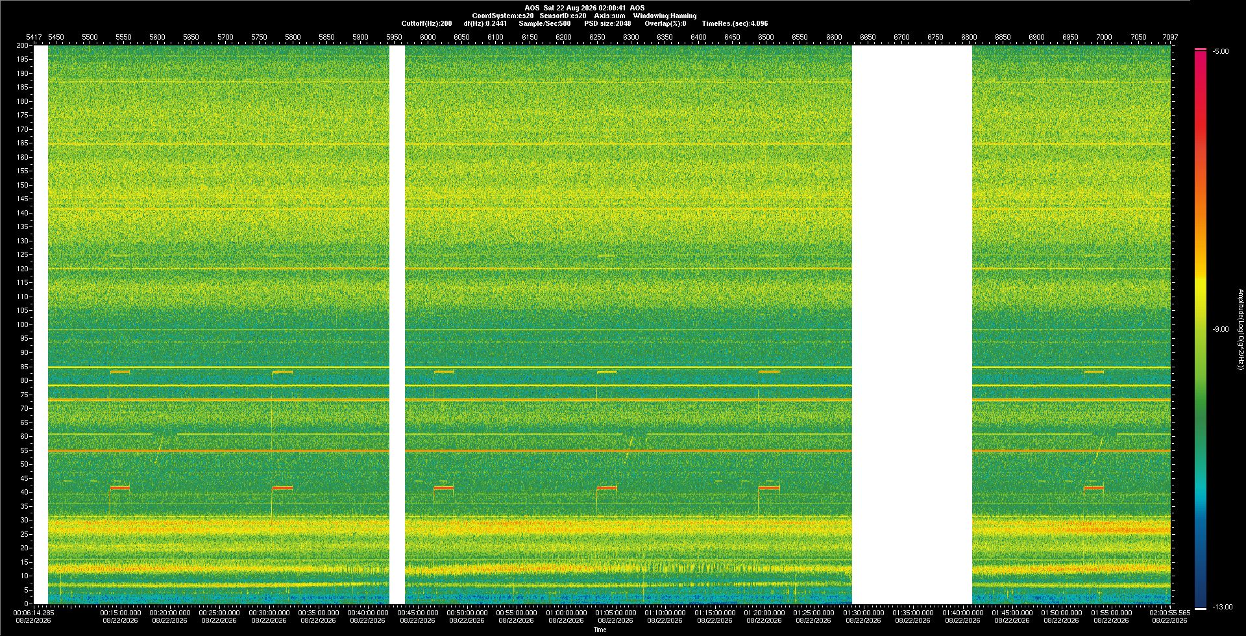
Task: Select the "165" frequency axis label
Action: point(23,143)
